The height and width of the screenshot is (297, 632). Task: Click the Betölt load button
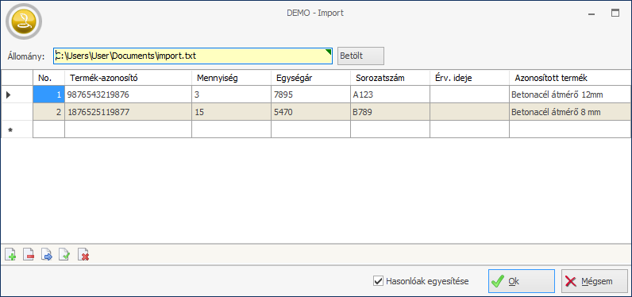coord(360,56)
